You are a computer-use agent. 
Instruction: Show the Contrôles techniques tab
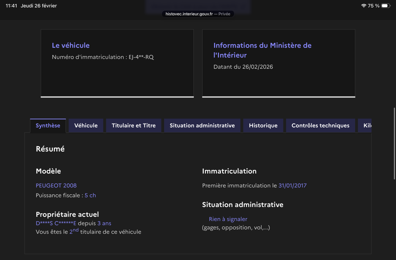(320, 125)
